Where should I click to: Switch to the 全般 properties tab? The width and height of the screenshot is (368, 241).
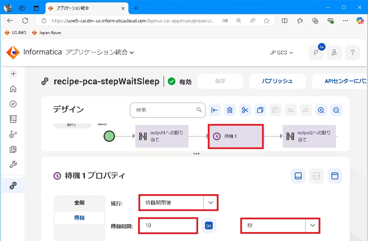pyautogui.click(x=79, y=203)
